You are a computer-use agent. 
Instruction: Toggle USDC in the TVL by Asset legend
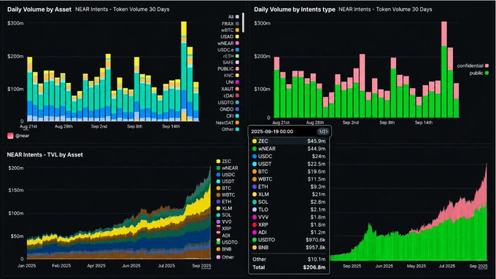[225, 175]
